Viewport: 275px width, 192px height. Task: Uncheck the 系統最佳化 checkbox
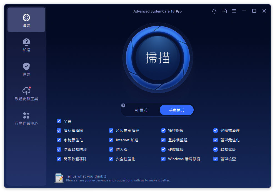(59, 140)
